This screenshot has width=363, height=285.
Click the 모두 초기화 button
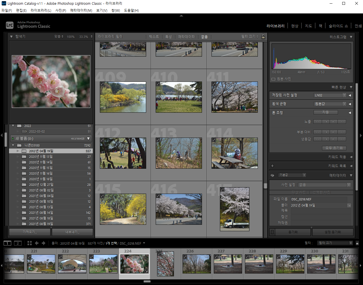point(334,148)
